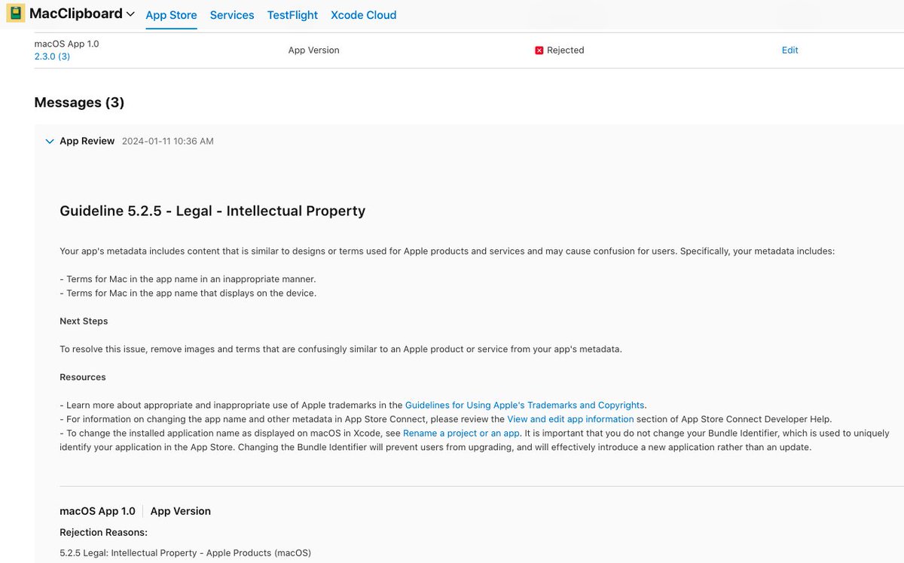Viewport: 904px width, 563px height.
Task: Click App Version cell in submission row
Action: (x=313, y=50)
